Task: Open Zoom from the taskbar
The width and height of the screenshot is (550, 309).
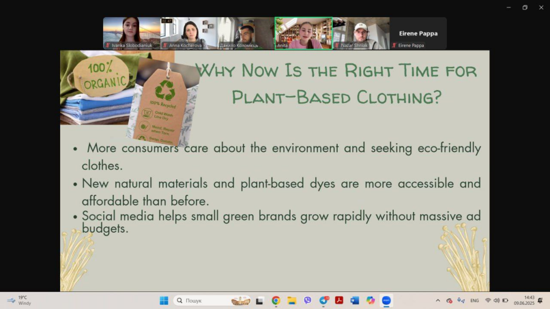Action: coord(386,300)
